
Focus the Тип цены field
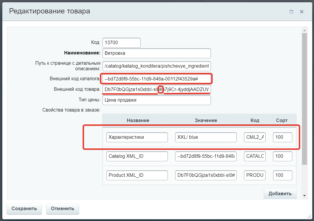pyautogui.click(x=156, y=100)
